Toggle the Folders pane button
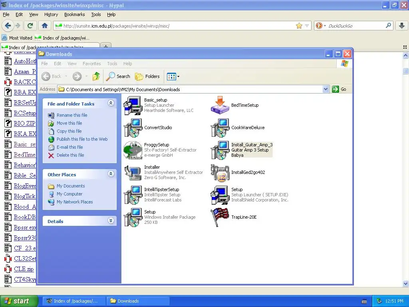409x307 pixels. pyautogui.click(x=147, y=76)
